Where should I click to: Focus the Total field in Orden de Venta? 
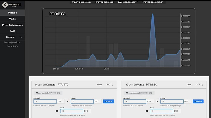point(162,111)
